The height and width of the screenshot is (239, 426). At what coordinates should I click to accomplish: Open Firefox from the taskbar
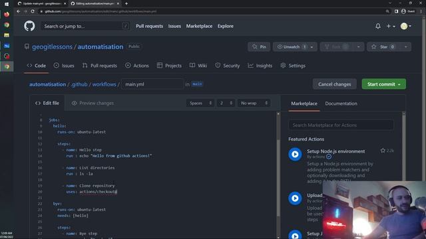coord(7,14)
